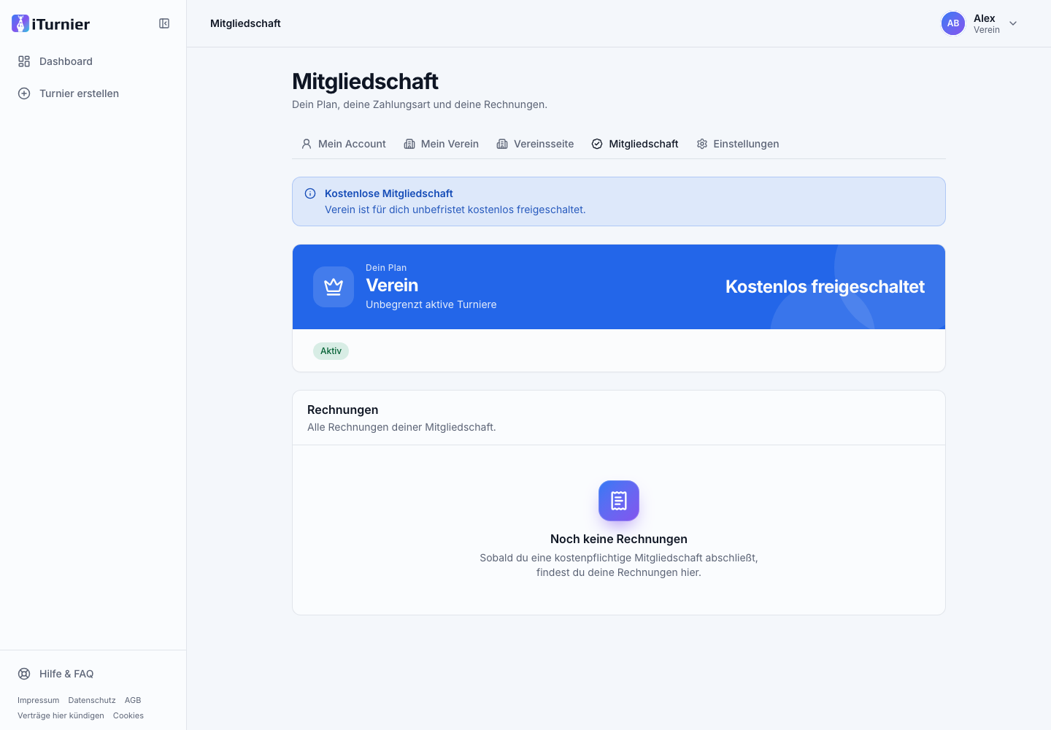
Task: Switch to the Mein Verein tab
Action: click(x=442, y=144)
